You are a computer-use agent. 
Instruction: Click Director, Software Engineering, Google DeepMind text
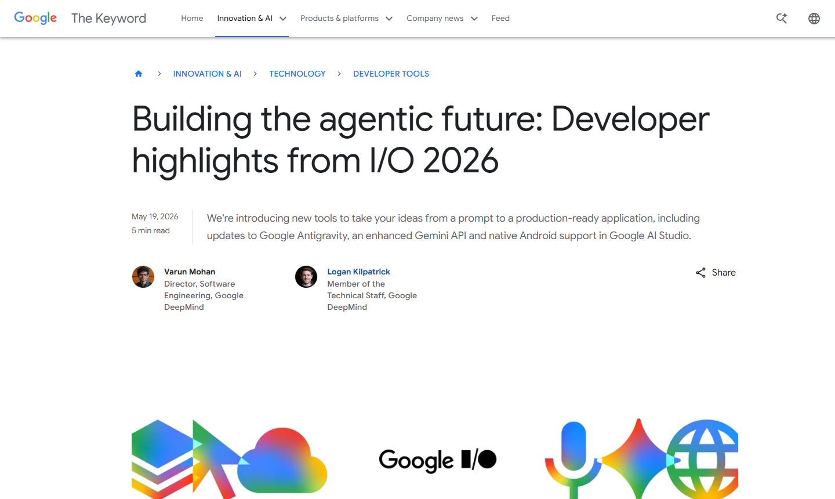[204, 295]
